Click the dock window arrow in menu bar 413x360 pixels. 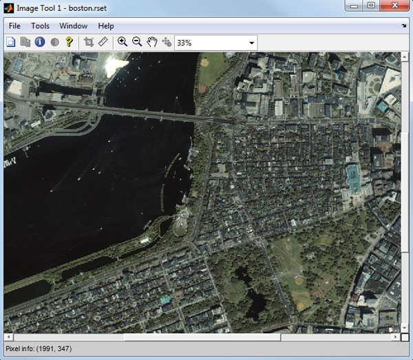tap(403, 26)
